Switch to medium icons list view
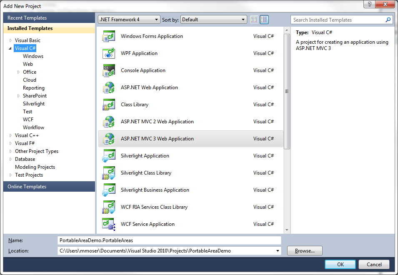Viewport: 398px width, 275px height. tap(264, 20)
